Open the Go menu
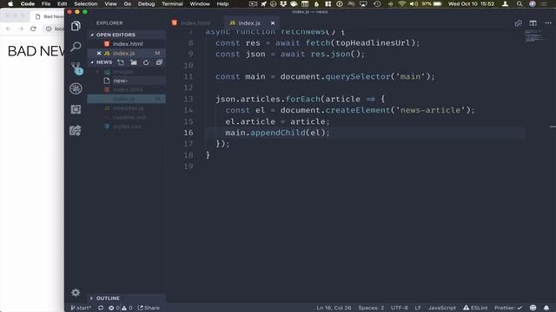The width and height of the screenshot is (556, 312). (128, 3)
